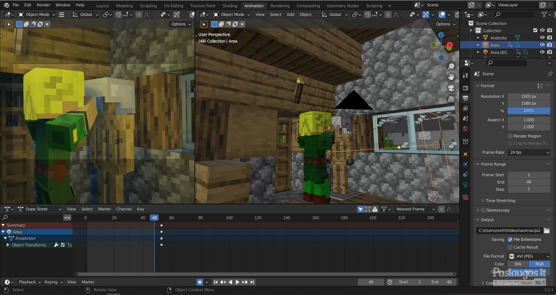Image resolution: width=556 pixels, height=295 pixels.
Task: Open the Window menu
Action: (63, 5)
